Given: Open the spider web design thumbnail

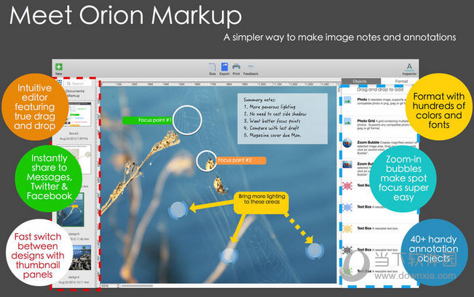Looking at the screenshot, I should click(71, 210).
